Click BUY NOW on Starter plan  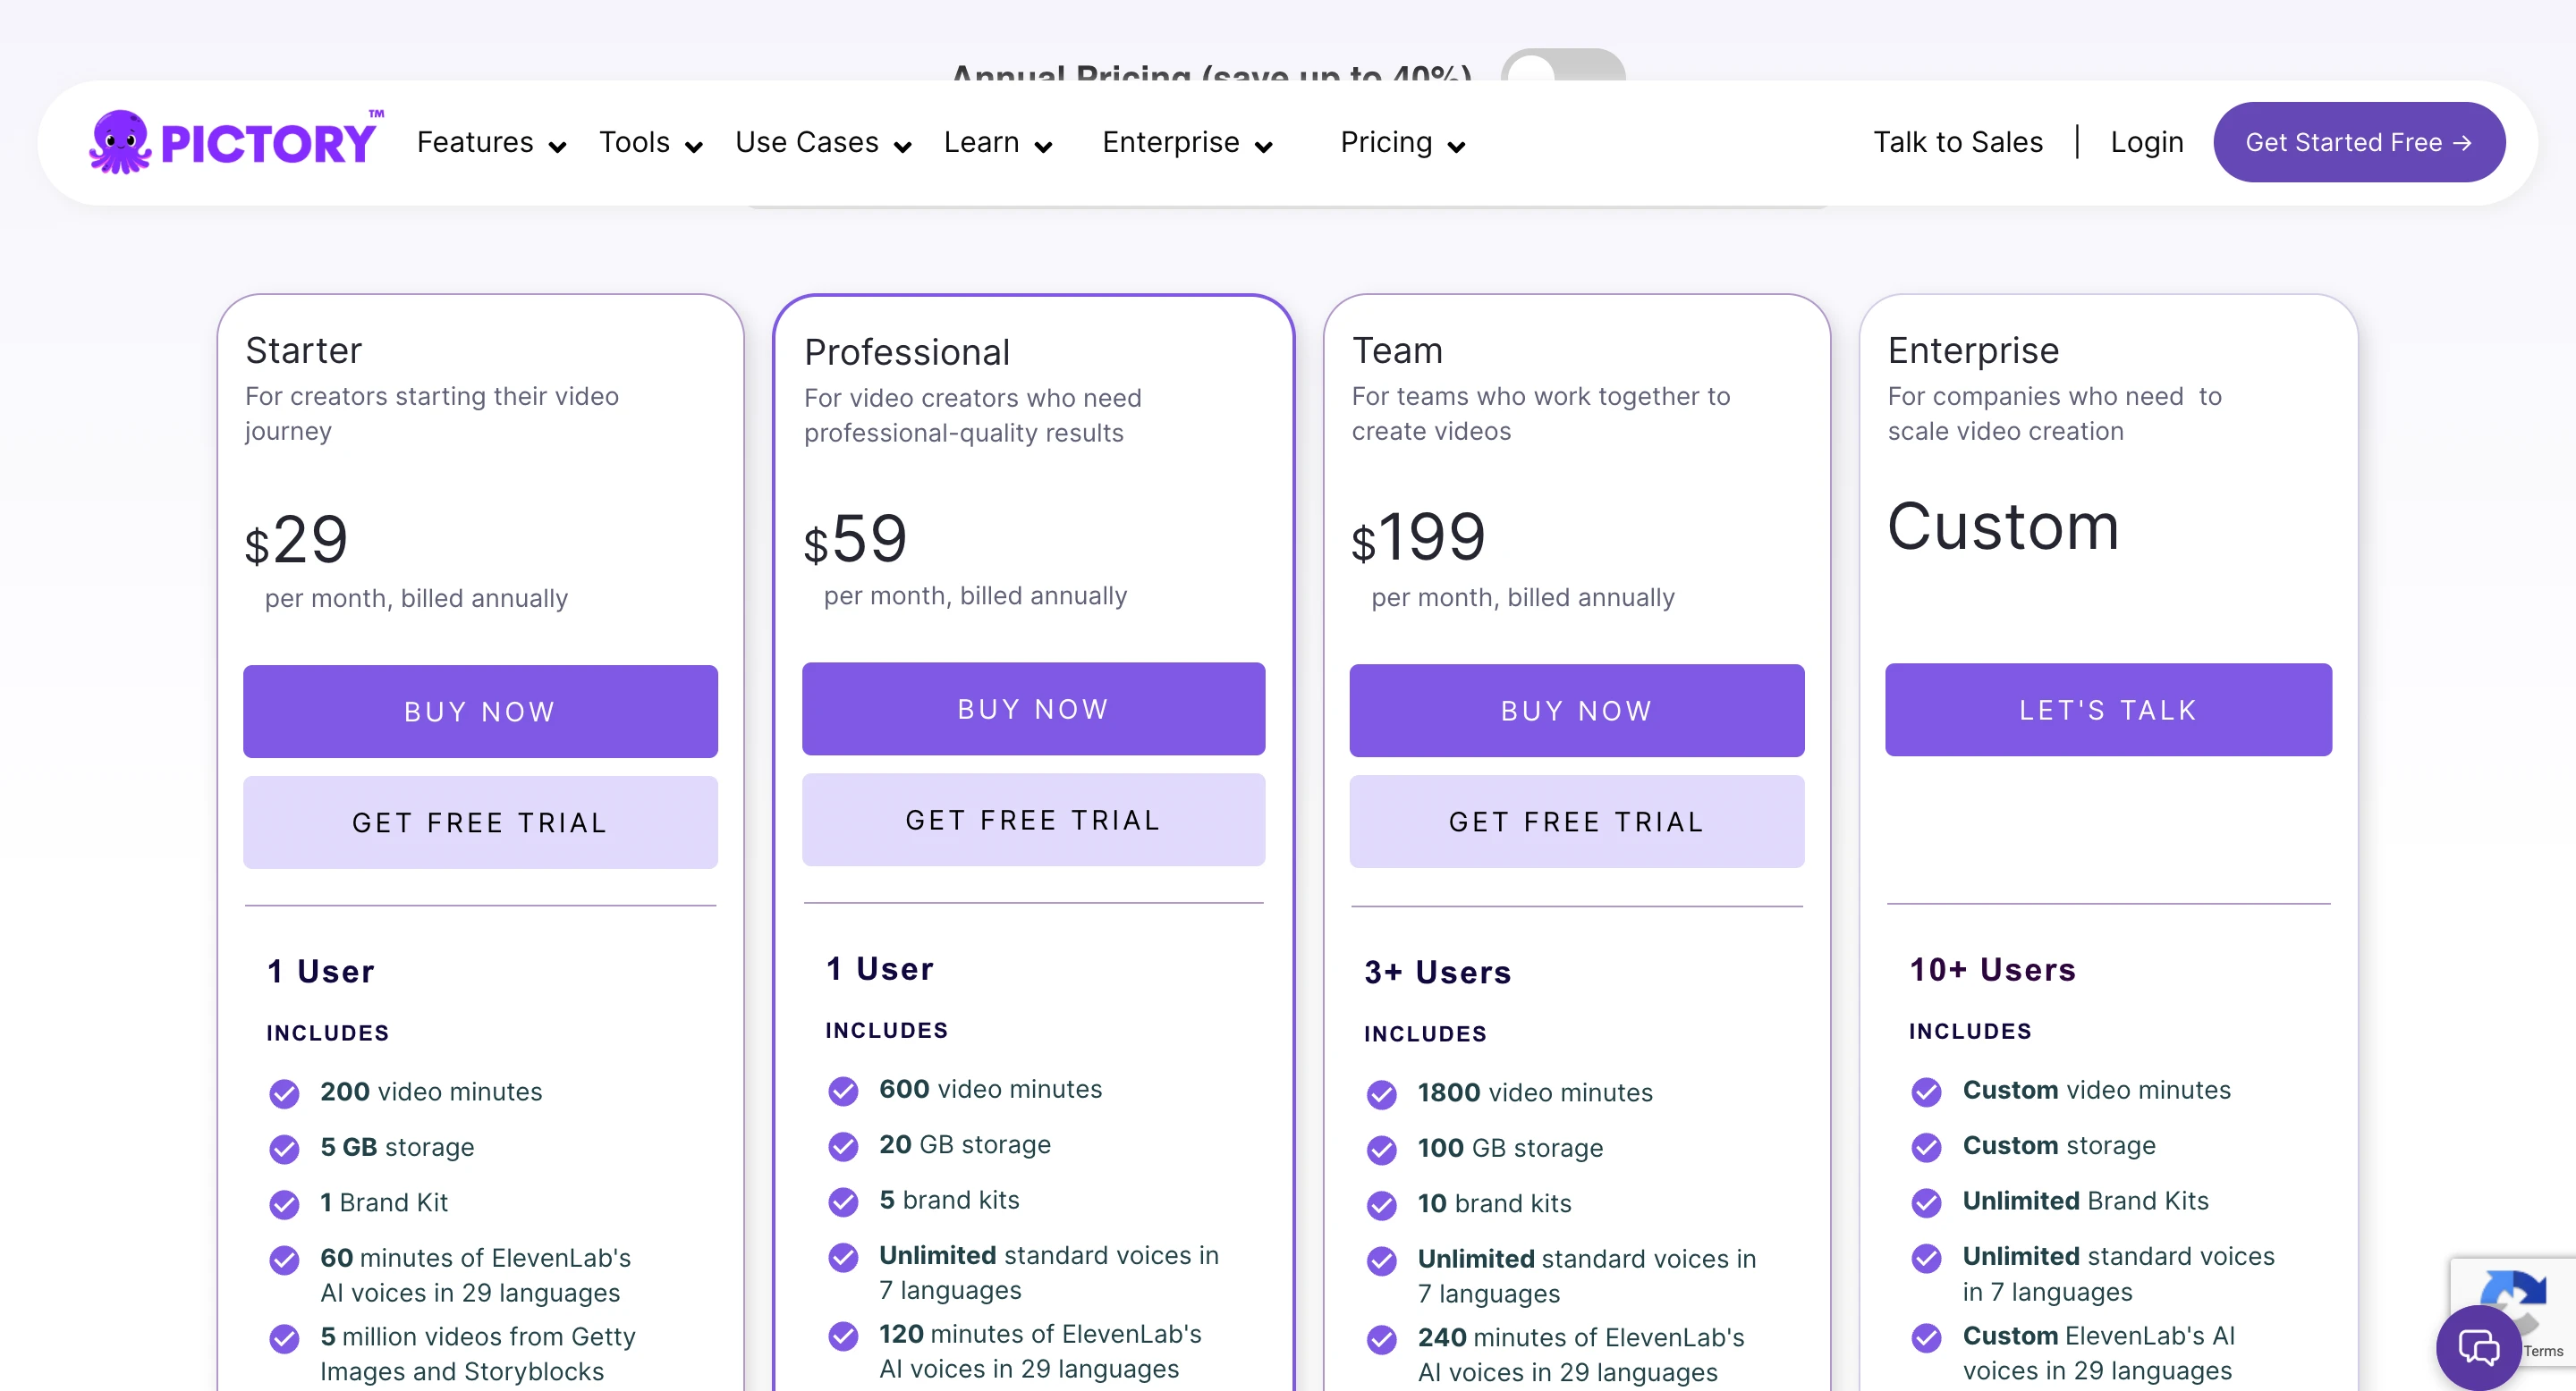[x=480, y=712]
